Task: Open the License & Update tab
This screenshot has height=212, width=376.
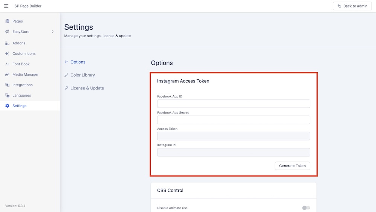Action: click(x=87, y=88)
